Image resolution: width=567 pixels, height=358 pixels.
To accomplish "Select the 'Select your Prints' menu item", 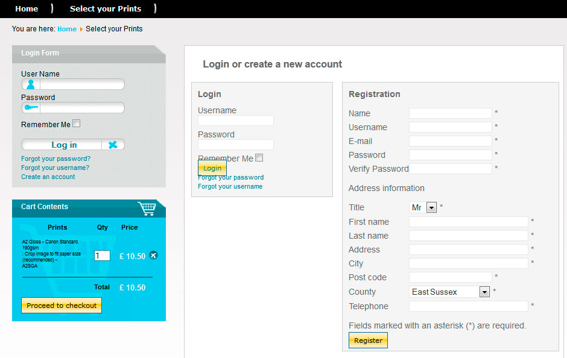I will [106, 8].
